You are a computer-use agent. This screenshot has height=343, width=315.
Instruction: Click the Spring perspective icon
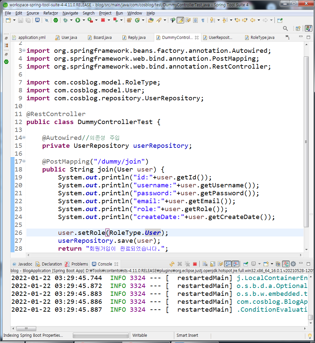click(308, 28)
